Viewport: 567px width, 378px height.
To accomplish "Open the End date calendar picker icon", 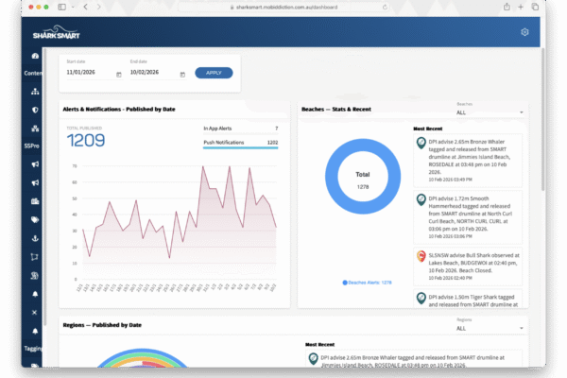I will (182, 75).
